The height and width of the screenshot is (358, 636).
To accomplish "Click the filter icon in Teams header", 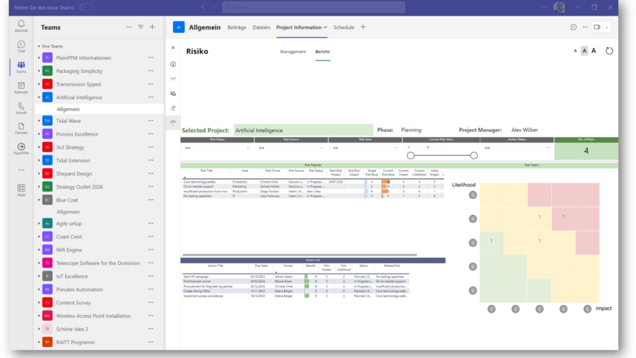I will [x=140, y=27].
